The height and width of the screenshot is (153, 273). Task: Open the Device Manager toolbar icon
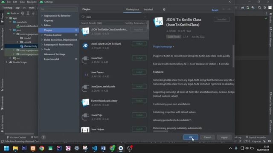[248, 8]
